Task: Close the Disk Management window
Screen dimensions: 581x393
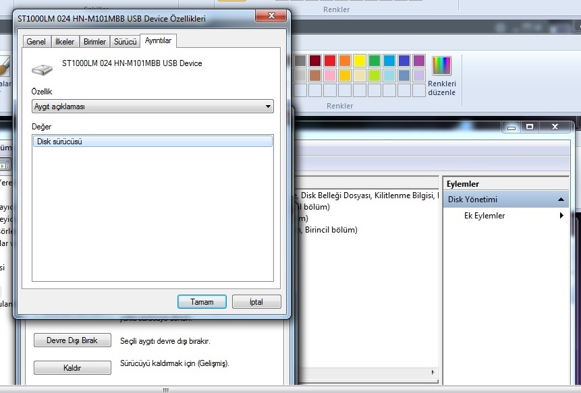Action: click(x=555, y=127)
